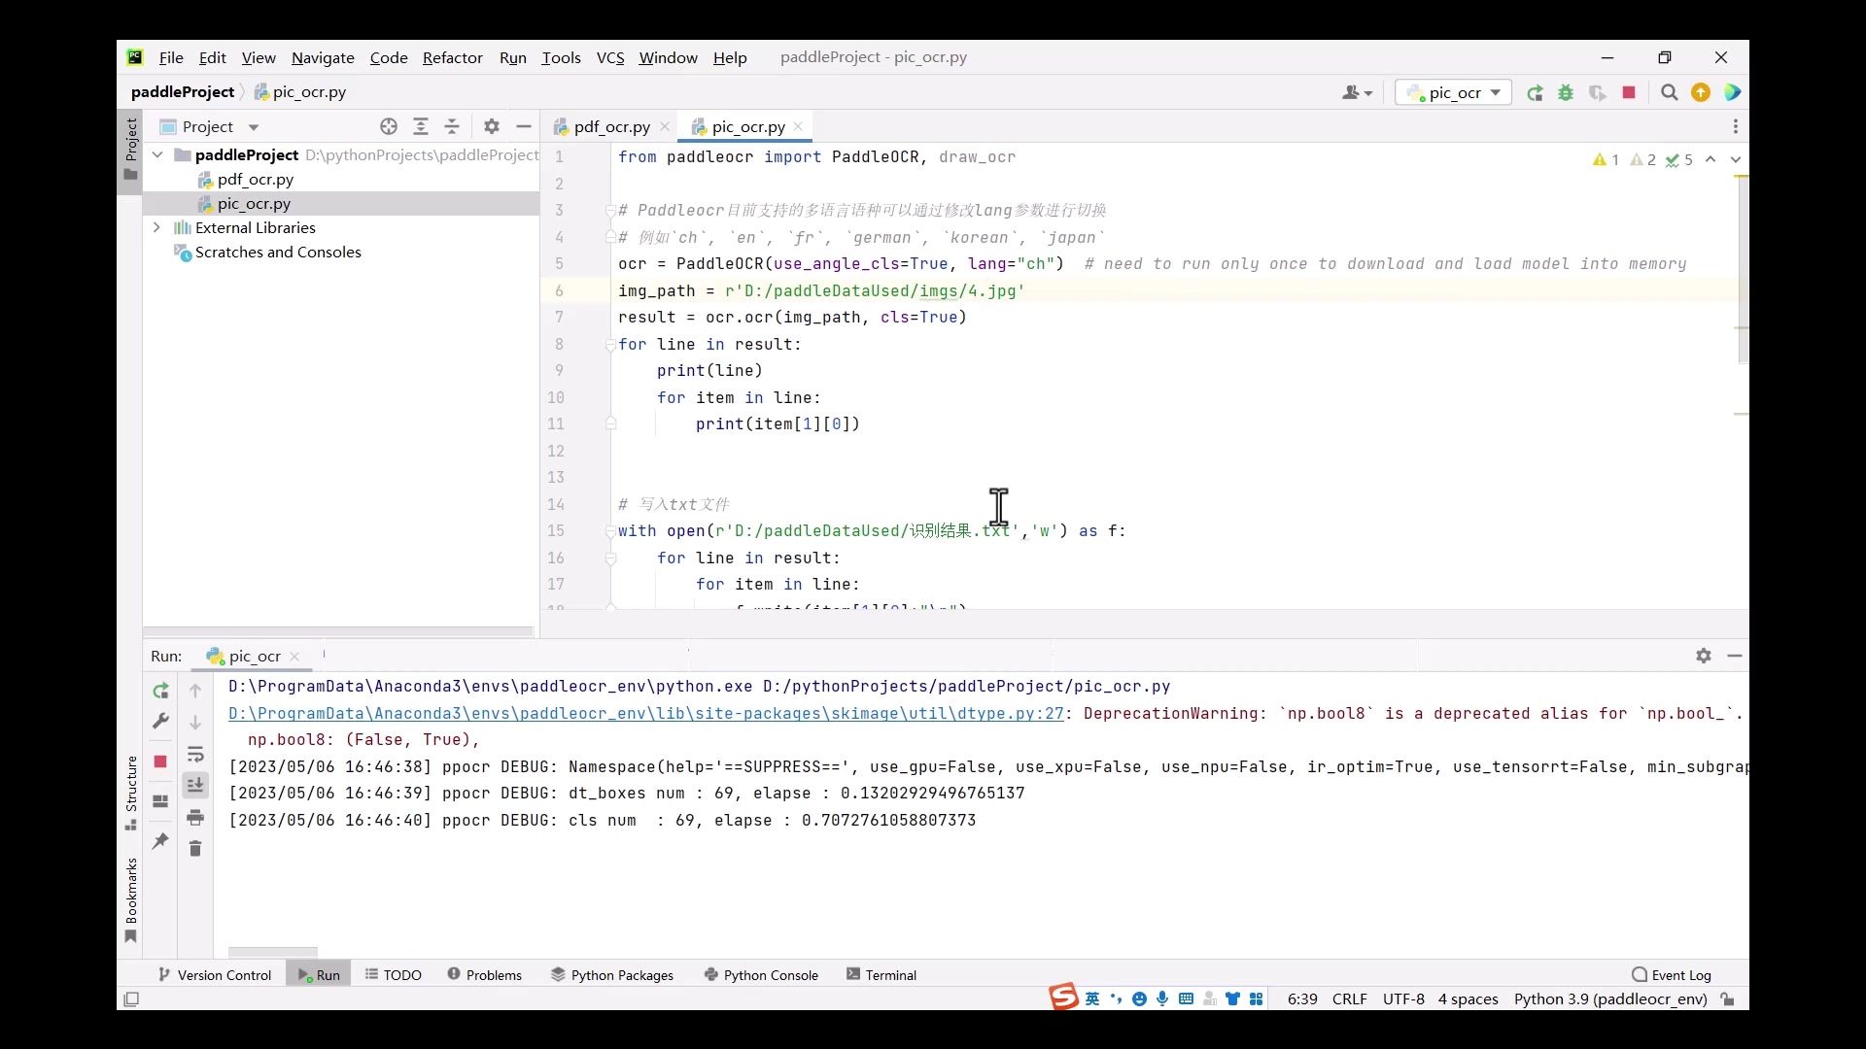Open the TODO tool window
The image size is (1866, 1049).
click(x=394, y=976)
